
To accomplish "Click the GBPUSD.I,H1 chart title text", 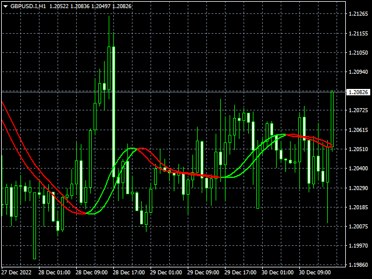I will [28, 6].
